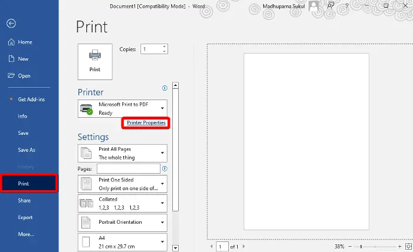This screenshot has height=252, width=413.
Task: Click the settings scrollbar up arrow
Action: tap(175, 85)
